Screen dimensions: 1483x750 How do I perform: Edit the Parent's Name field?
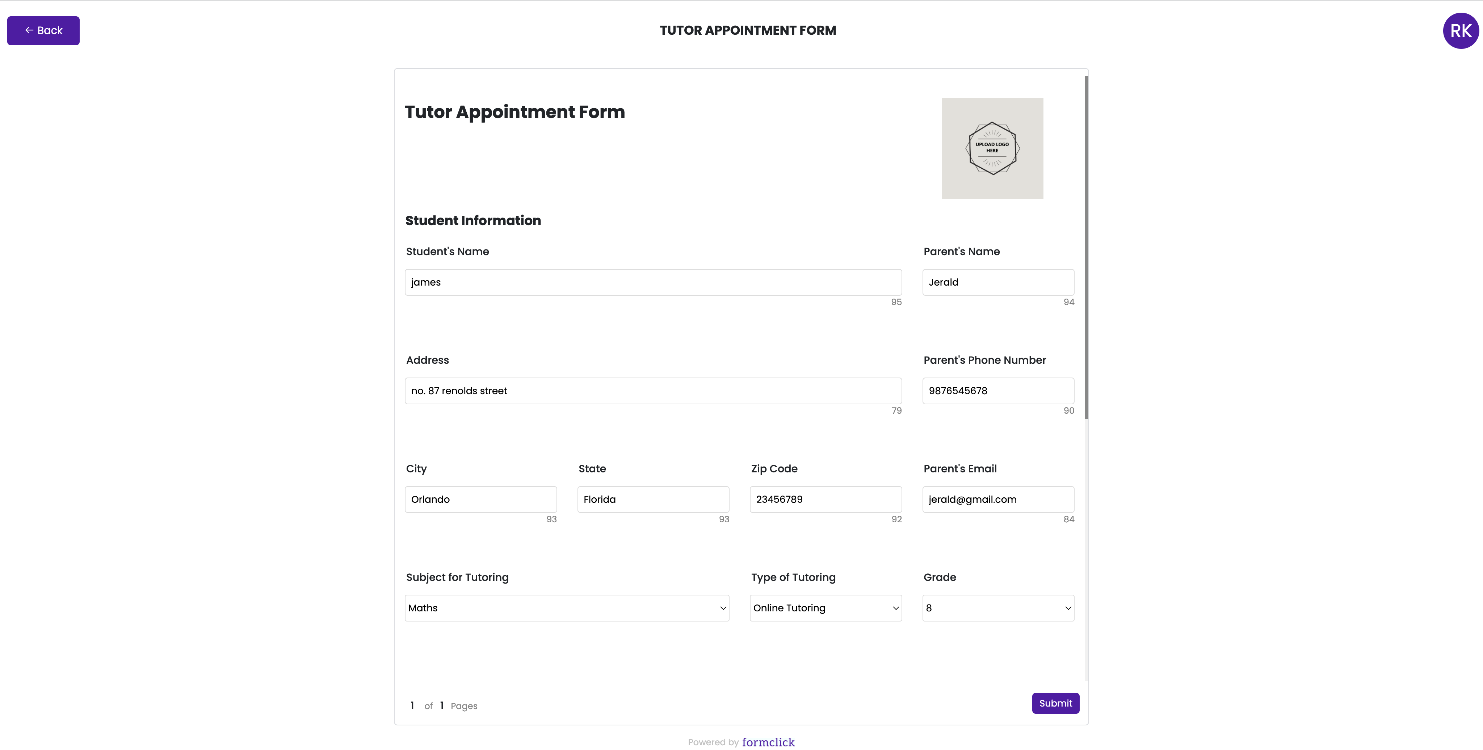[x=998, y=282]
